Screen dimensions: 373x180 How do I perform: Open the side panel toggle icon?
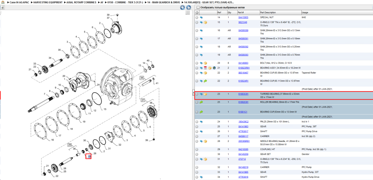2,7
